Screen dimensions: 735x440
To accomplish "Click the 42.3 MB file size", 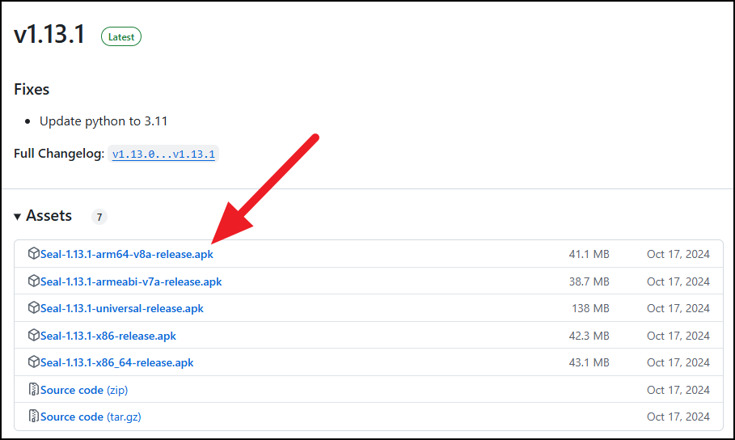I will click(x=589, y=336).
